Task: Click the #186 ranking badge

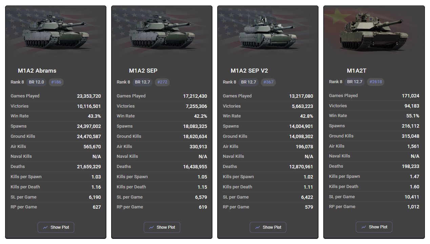Action: (56, 82)
